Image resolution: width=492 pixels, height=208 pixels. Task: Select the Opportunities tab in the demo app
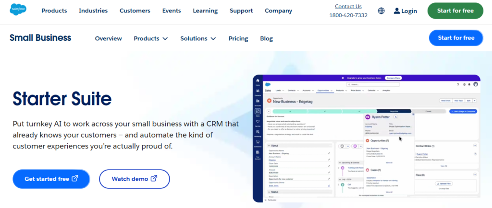tap(323, 91)
